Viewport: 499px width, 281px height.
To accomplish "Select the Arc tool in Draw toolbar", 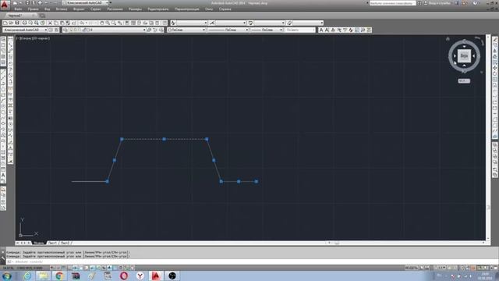I will (3, 101).
